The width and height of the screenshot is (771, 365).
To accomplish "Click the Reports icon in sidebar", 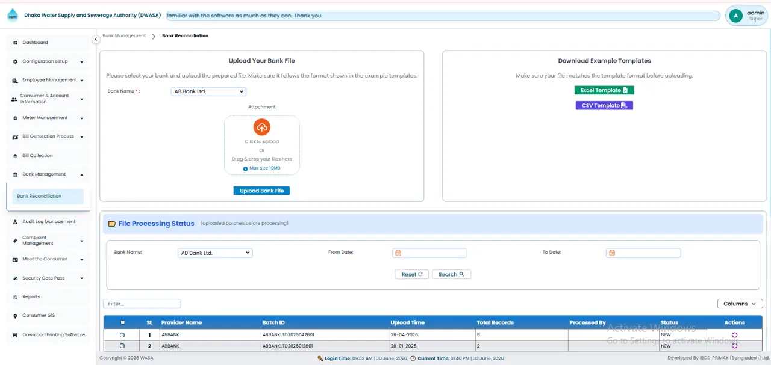I will pyautogui.click(x=15, y=297).
